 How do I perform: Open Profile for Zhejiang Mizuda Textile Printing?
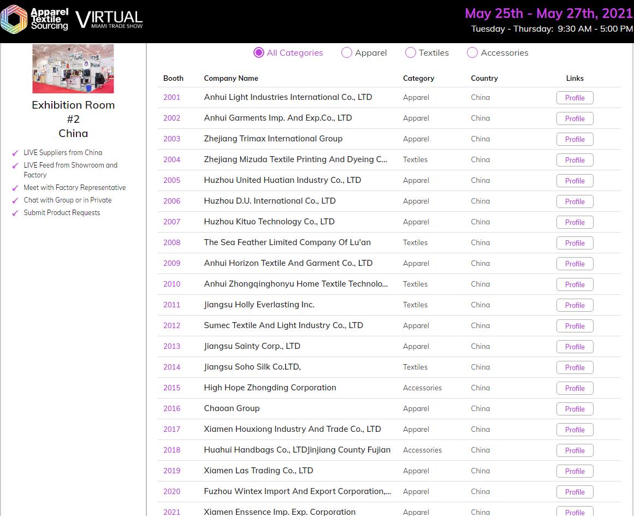[574, 160]
